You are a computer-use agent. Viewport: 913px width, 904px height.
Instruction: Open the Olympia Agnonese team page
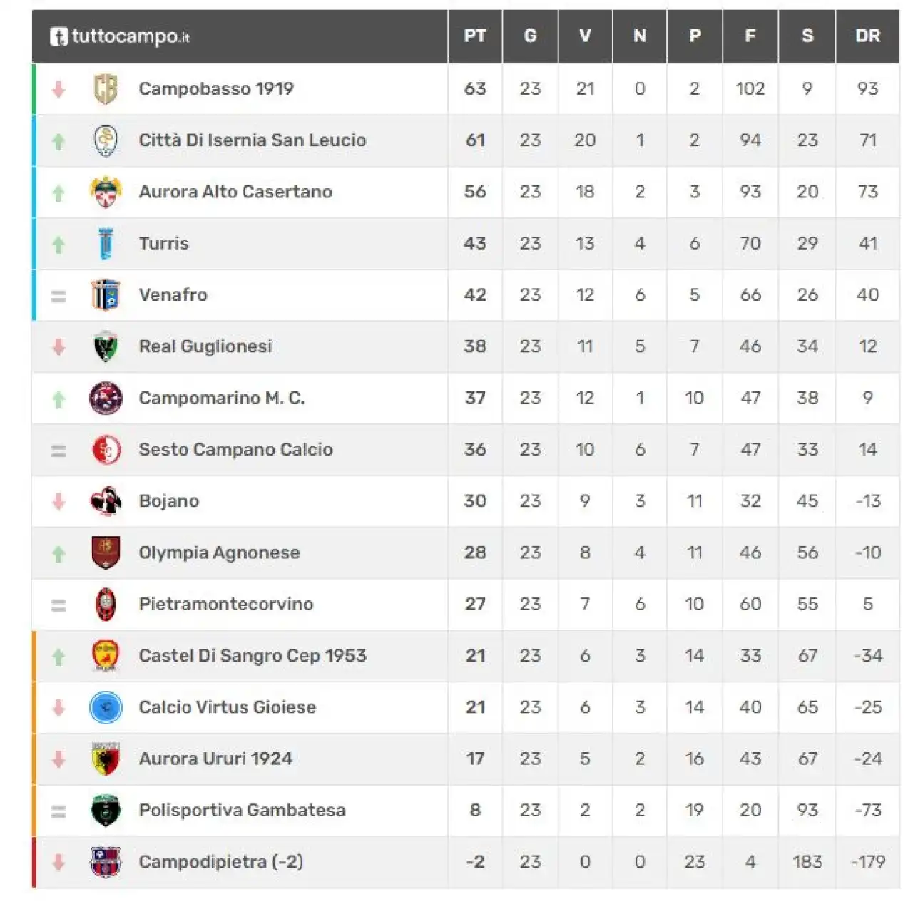tap(219, 553)
